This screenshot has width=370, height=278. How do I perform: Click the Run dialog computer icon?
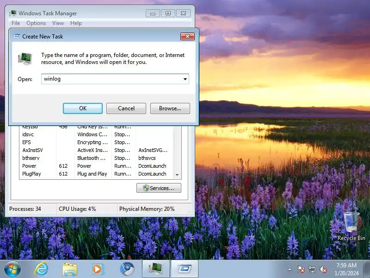click(x=25, y=59)
